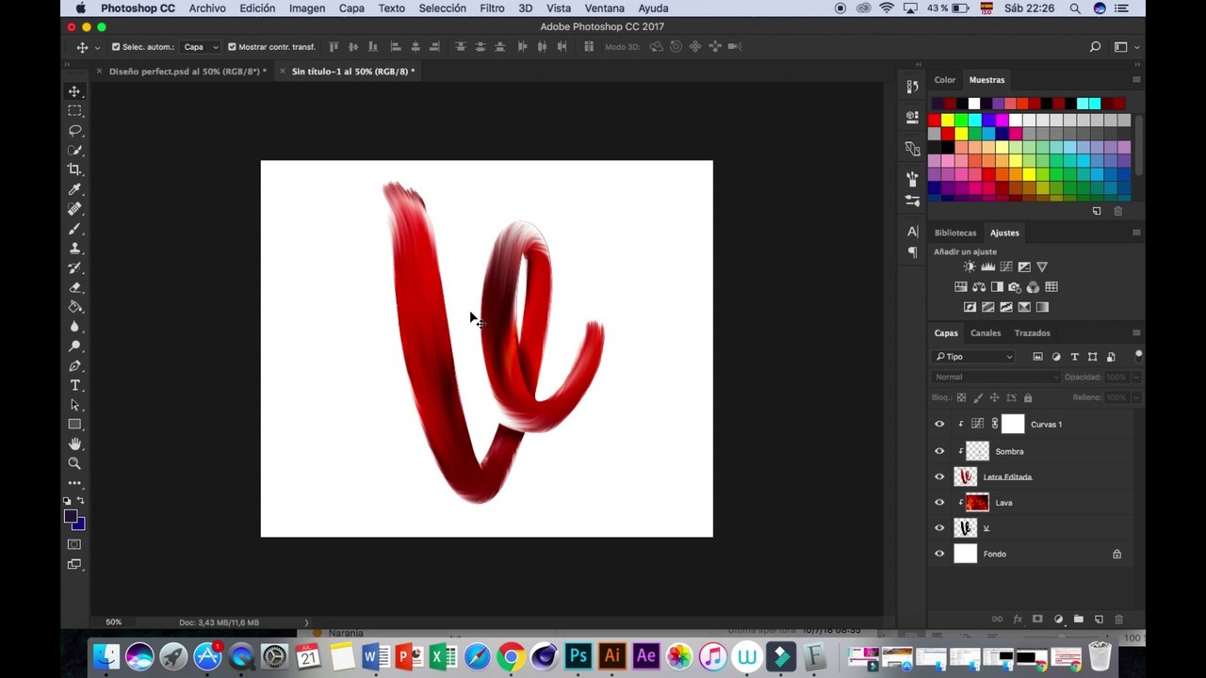The height and width of the screenshot is (678, 1206).
Task: Select the Eyedropper tool
Action: 74,189
